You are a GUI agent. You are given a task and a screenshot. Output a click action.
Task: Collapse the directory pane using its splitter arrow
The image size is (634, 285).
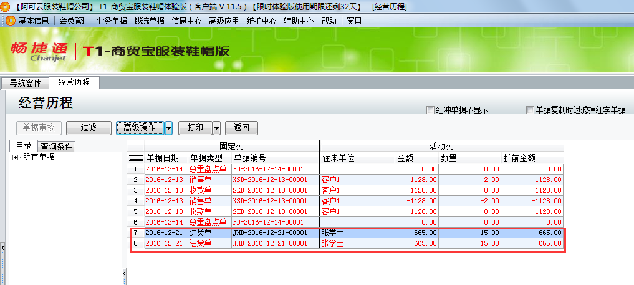[x=124, y=275]
